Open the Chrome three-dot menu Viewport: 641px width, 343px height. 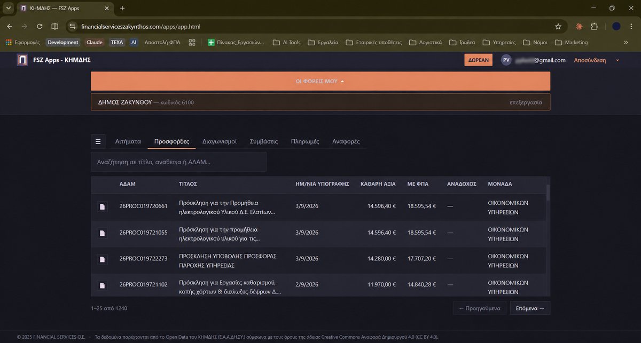pos(631,26)
